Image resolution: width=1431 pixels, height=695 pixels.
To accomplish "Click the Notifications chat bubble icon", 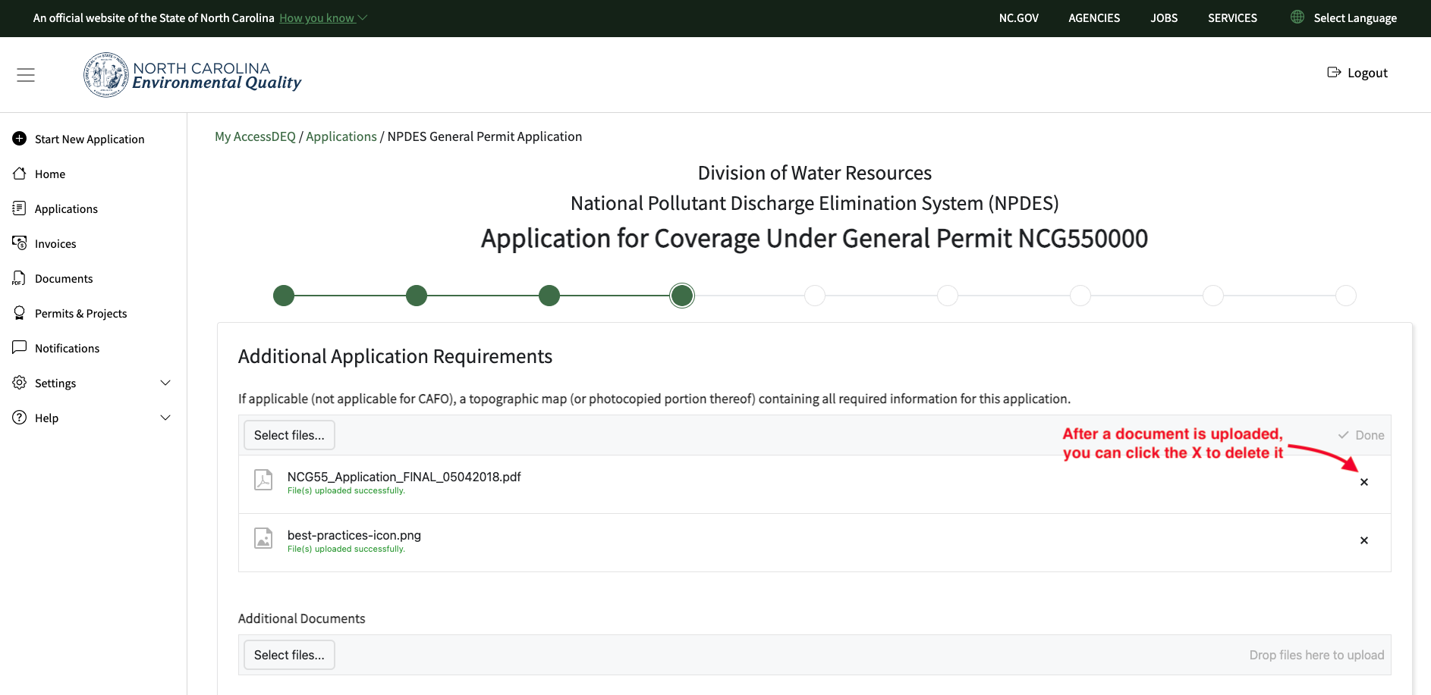I will click(x=20, y=348).
